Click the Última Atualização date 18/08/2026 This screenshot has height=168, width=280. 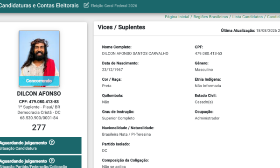pos(266,30)
